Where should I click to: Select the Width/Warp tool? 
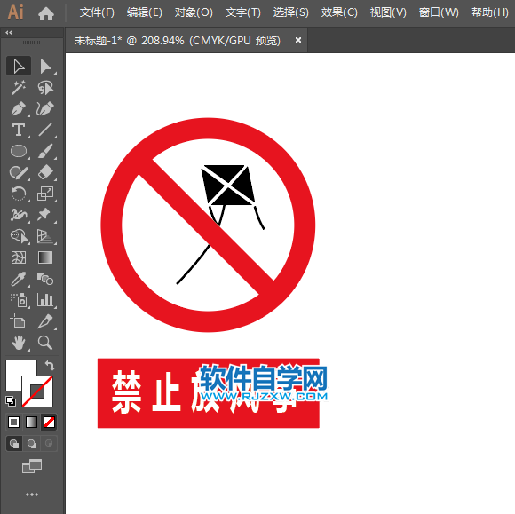[19, 215]
